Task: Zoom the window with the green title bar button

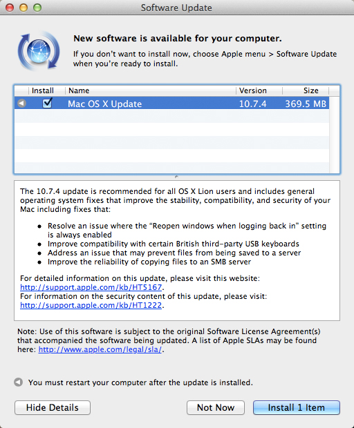Action: (x=37, y=8)
